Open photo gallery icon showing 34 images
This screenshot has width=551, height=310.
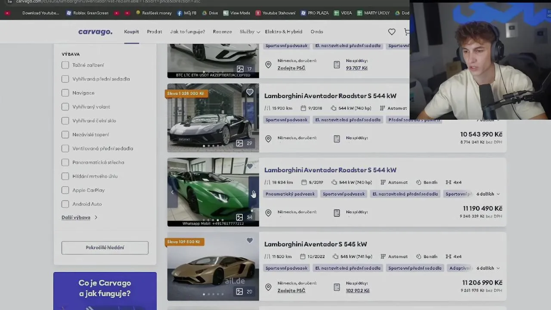pyautogui.click(x=240, y=217)
